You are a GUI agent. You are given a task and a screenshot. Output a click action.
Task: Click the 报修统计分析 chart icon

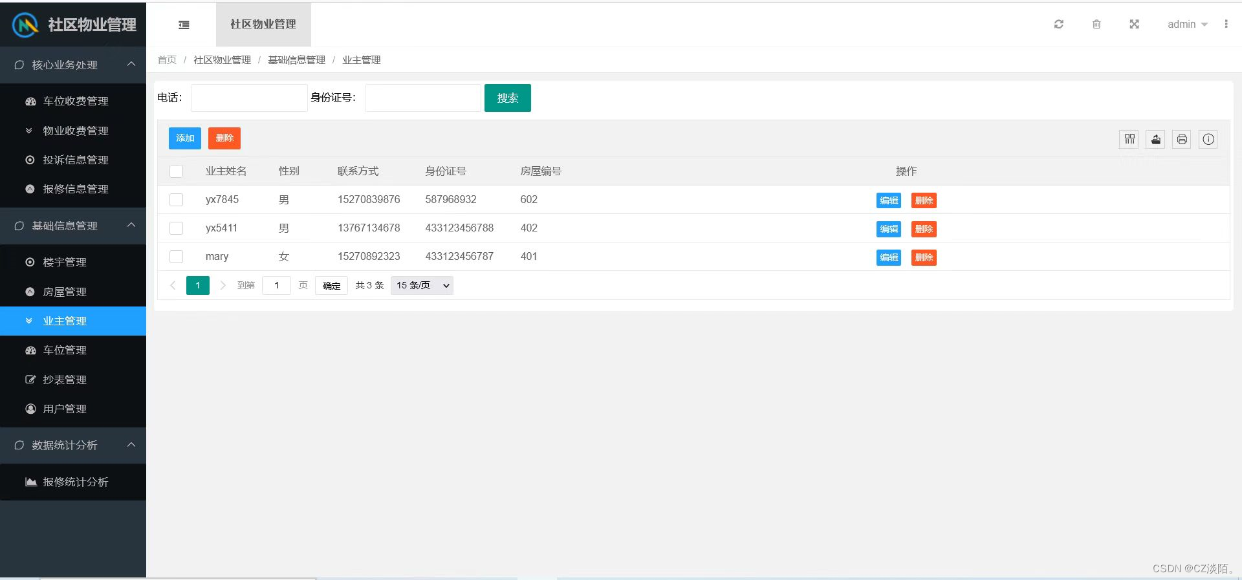[x=30, y=482]
